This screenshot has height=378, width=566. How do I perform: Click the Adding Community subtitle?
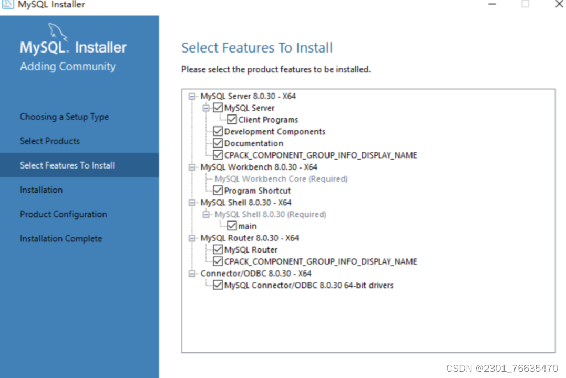tap(67, 66)
